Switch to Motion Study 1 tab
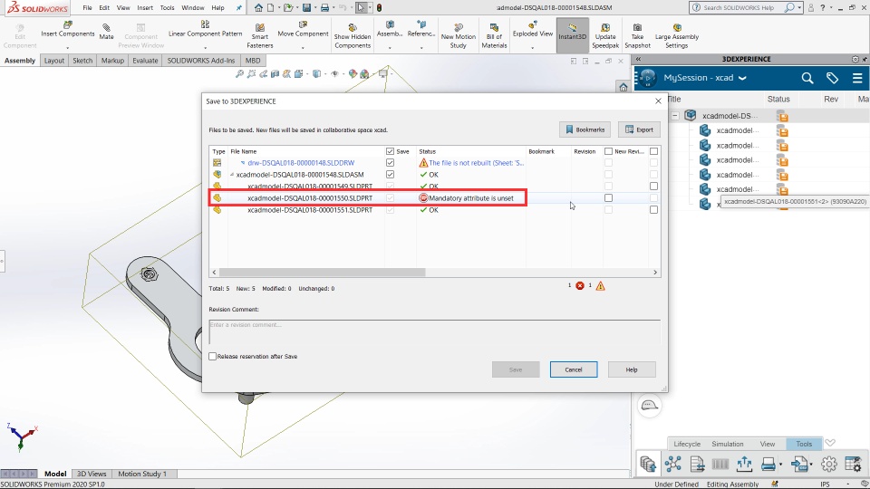The height and width of the screenshot is (489, 870). 142,474
